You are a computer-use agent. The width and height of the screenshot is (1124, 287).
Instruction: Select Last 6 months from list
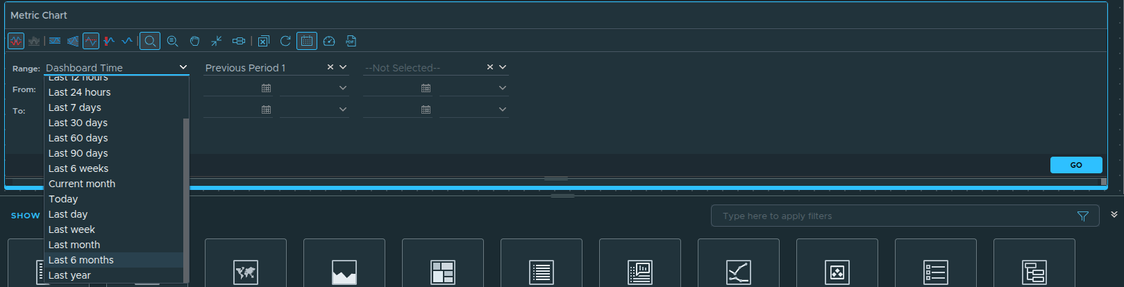[x=81, y=260]
